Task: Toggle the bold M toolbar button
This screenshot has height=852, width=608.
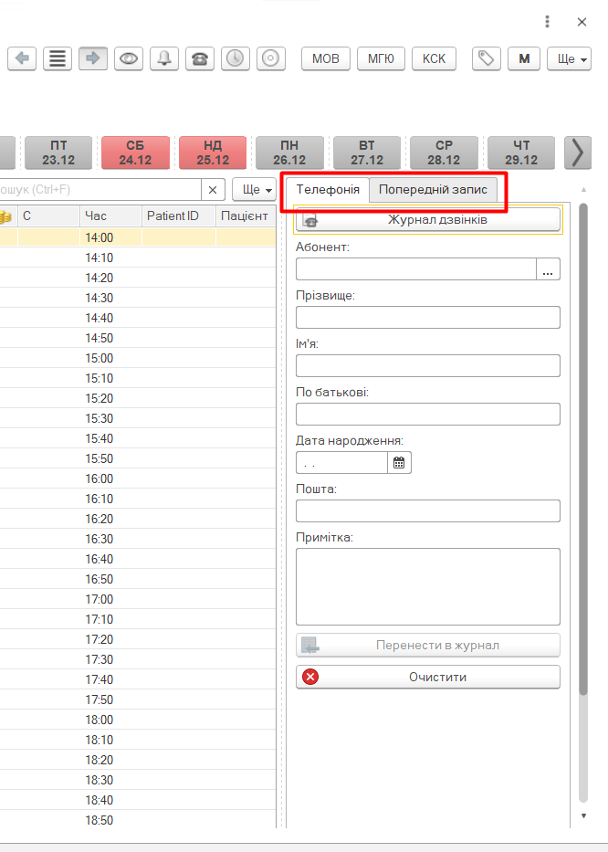Action: (x=523, y=58)
